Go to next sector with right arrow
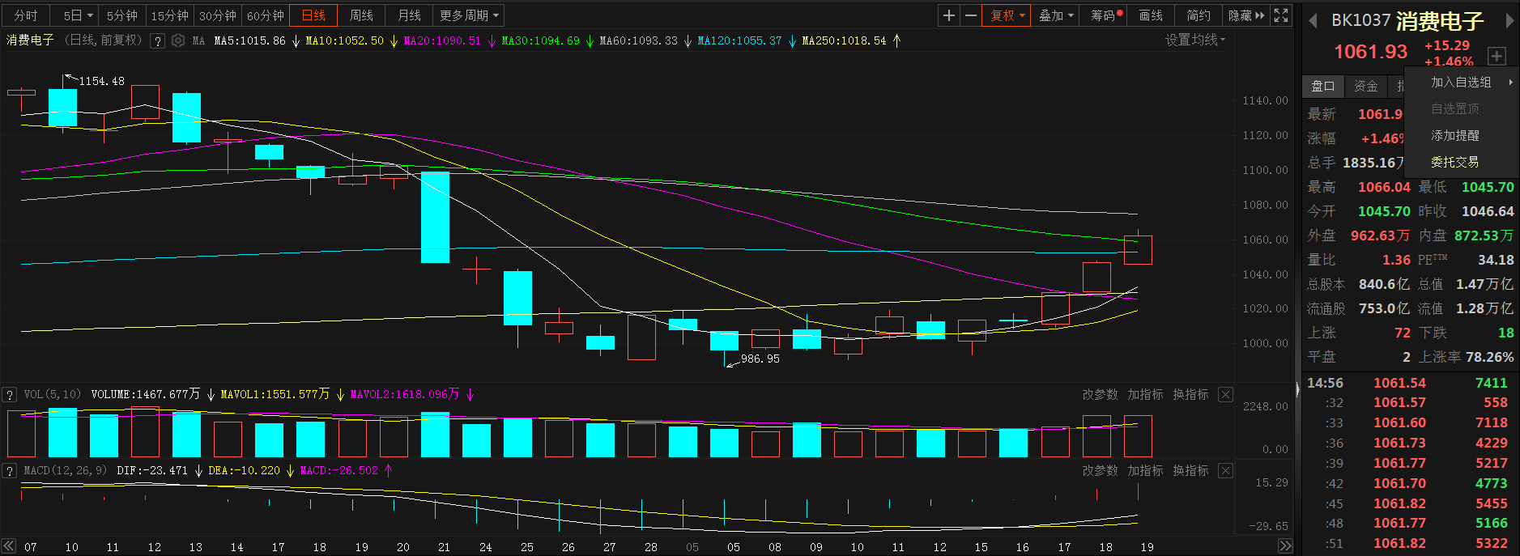Screen dimensions: 1520x556 1509,21
